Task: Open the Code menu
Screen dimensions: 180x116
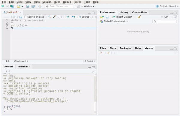Action: point(19,2)
